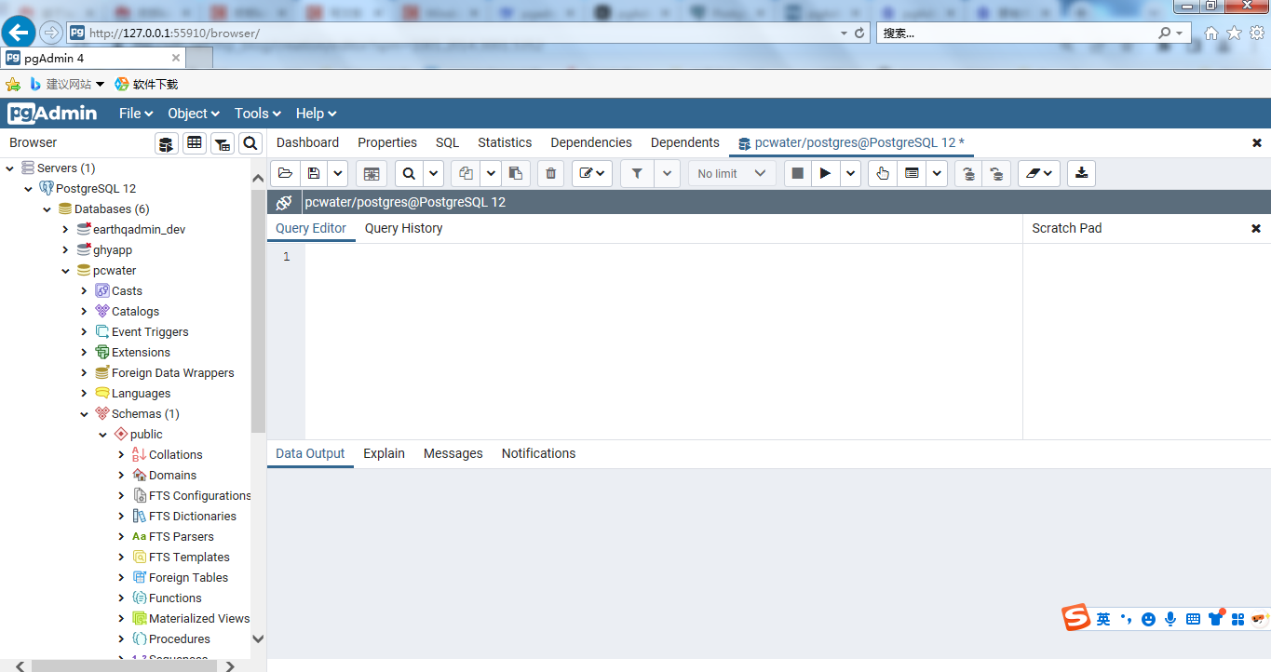Click the Save Data Changes grid icon
The height and width of the screenshot is (672, 1271).
pyautogui.click(x=371, y=173)
